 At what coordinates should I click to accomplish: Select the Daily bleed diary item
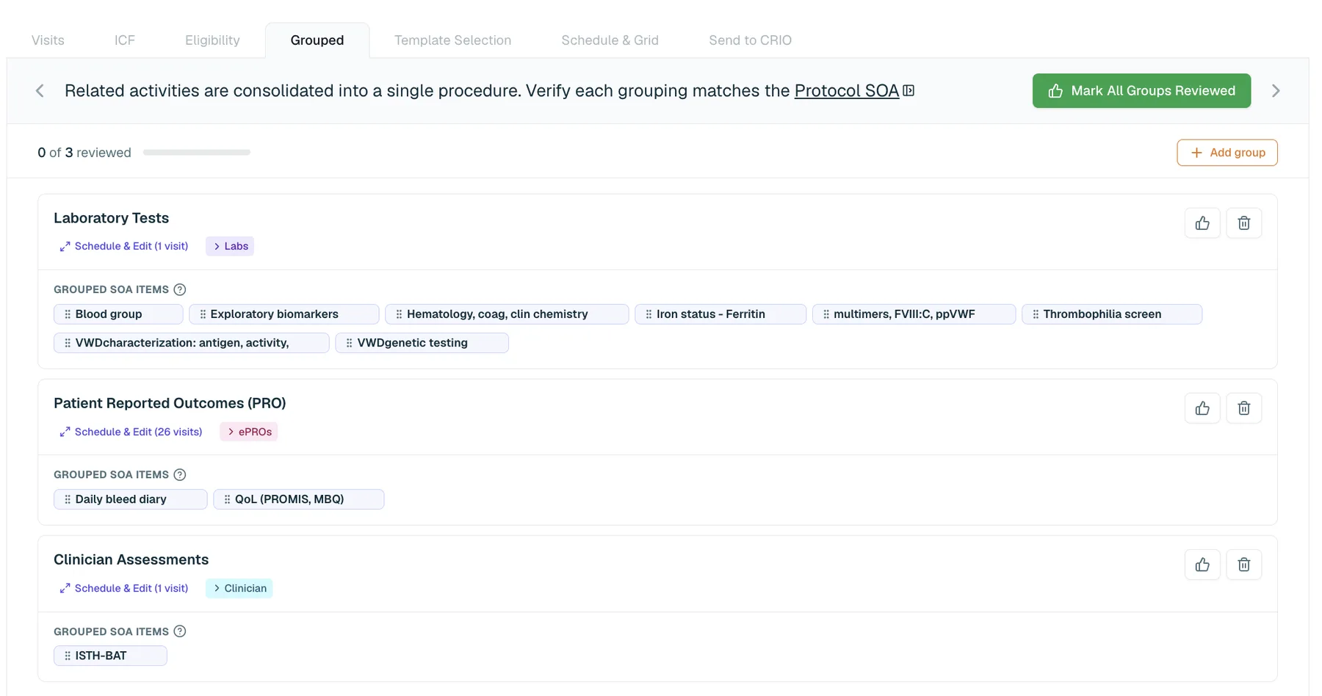coord(131,499)
